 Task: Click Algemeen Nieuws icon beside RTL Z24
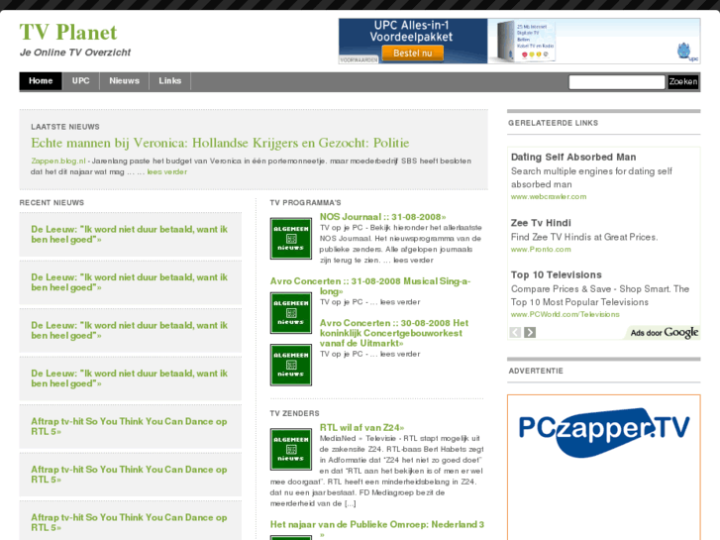[290, 450]
